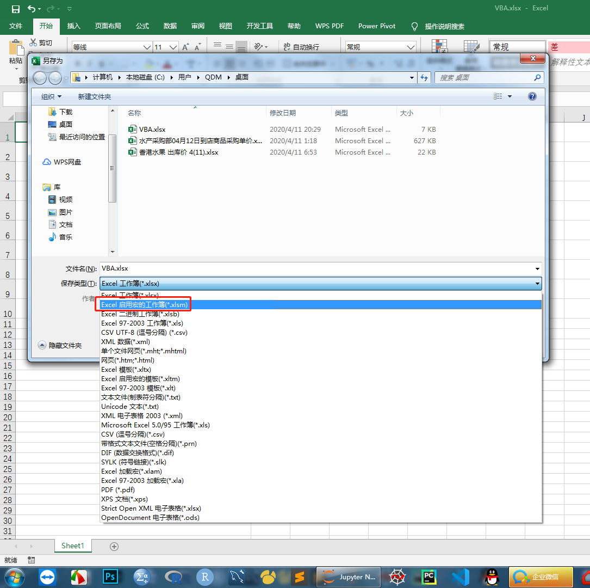Click the forward arrow in Save As dialog
This screenshot has width=590, height=588.
[55, 78]
